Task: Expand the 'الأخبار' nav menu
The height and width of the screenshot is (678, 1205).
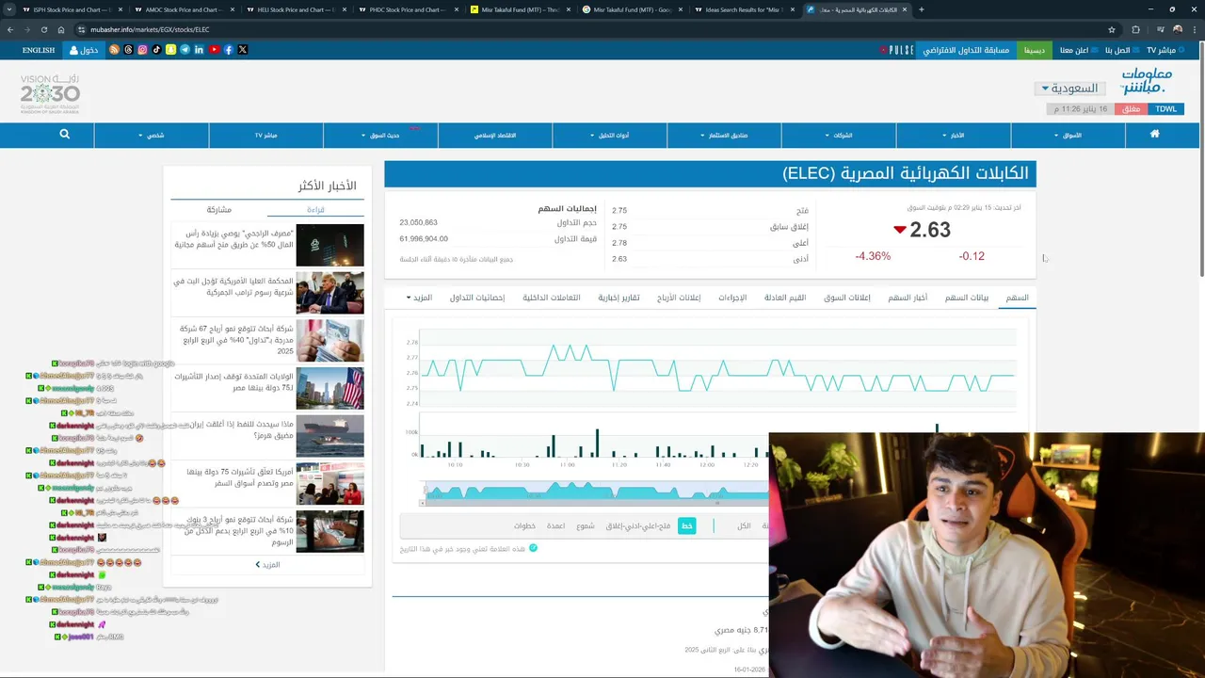Action: click(953, 136)
